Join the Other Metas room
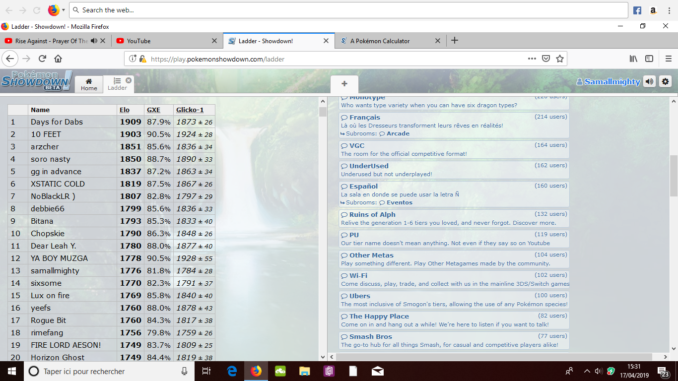 point(454,259)
